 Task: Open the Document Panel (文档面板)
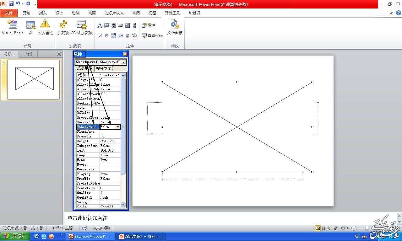pyautogui.click(x=175, y=27)
